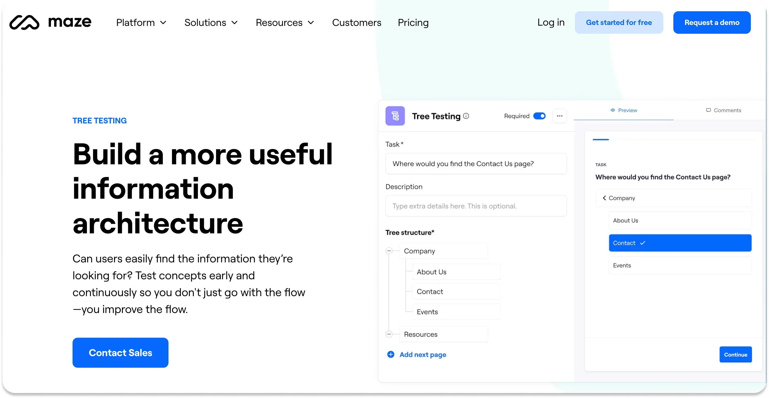Open the Solutions dropdown
The height and width of the screenshot is (398, 769).
point(211,22)
